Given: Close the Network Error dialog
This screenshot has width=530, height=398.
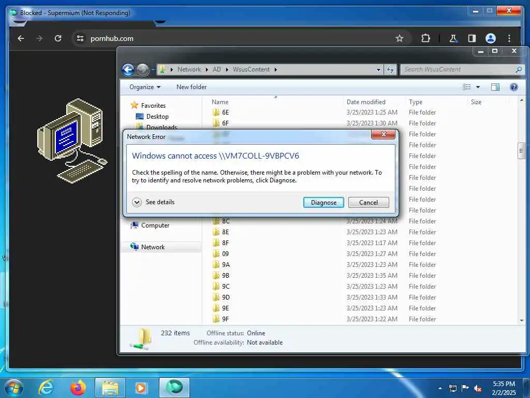Looking at the screenshot, I should (x=383, y=134).
